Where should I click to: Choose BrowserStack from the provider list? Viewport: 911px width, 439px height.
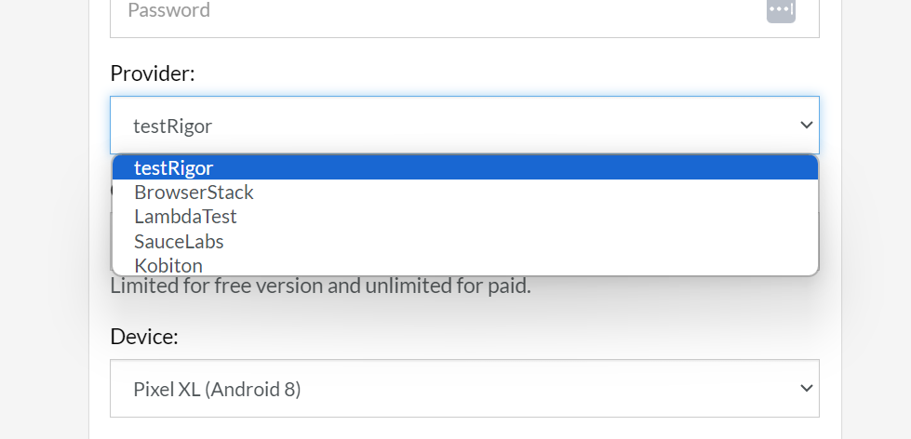tap(194, 193)
